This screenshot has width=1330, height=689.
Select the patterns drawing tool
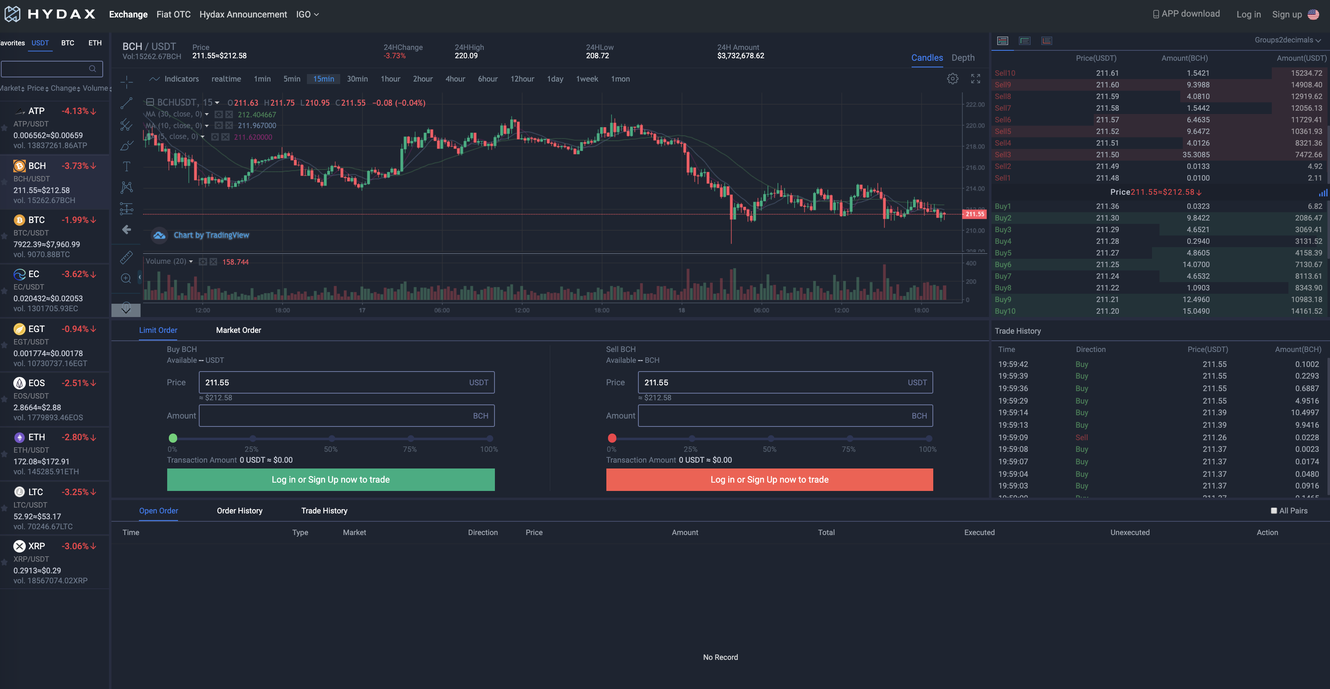126,187
